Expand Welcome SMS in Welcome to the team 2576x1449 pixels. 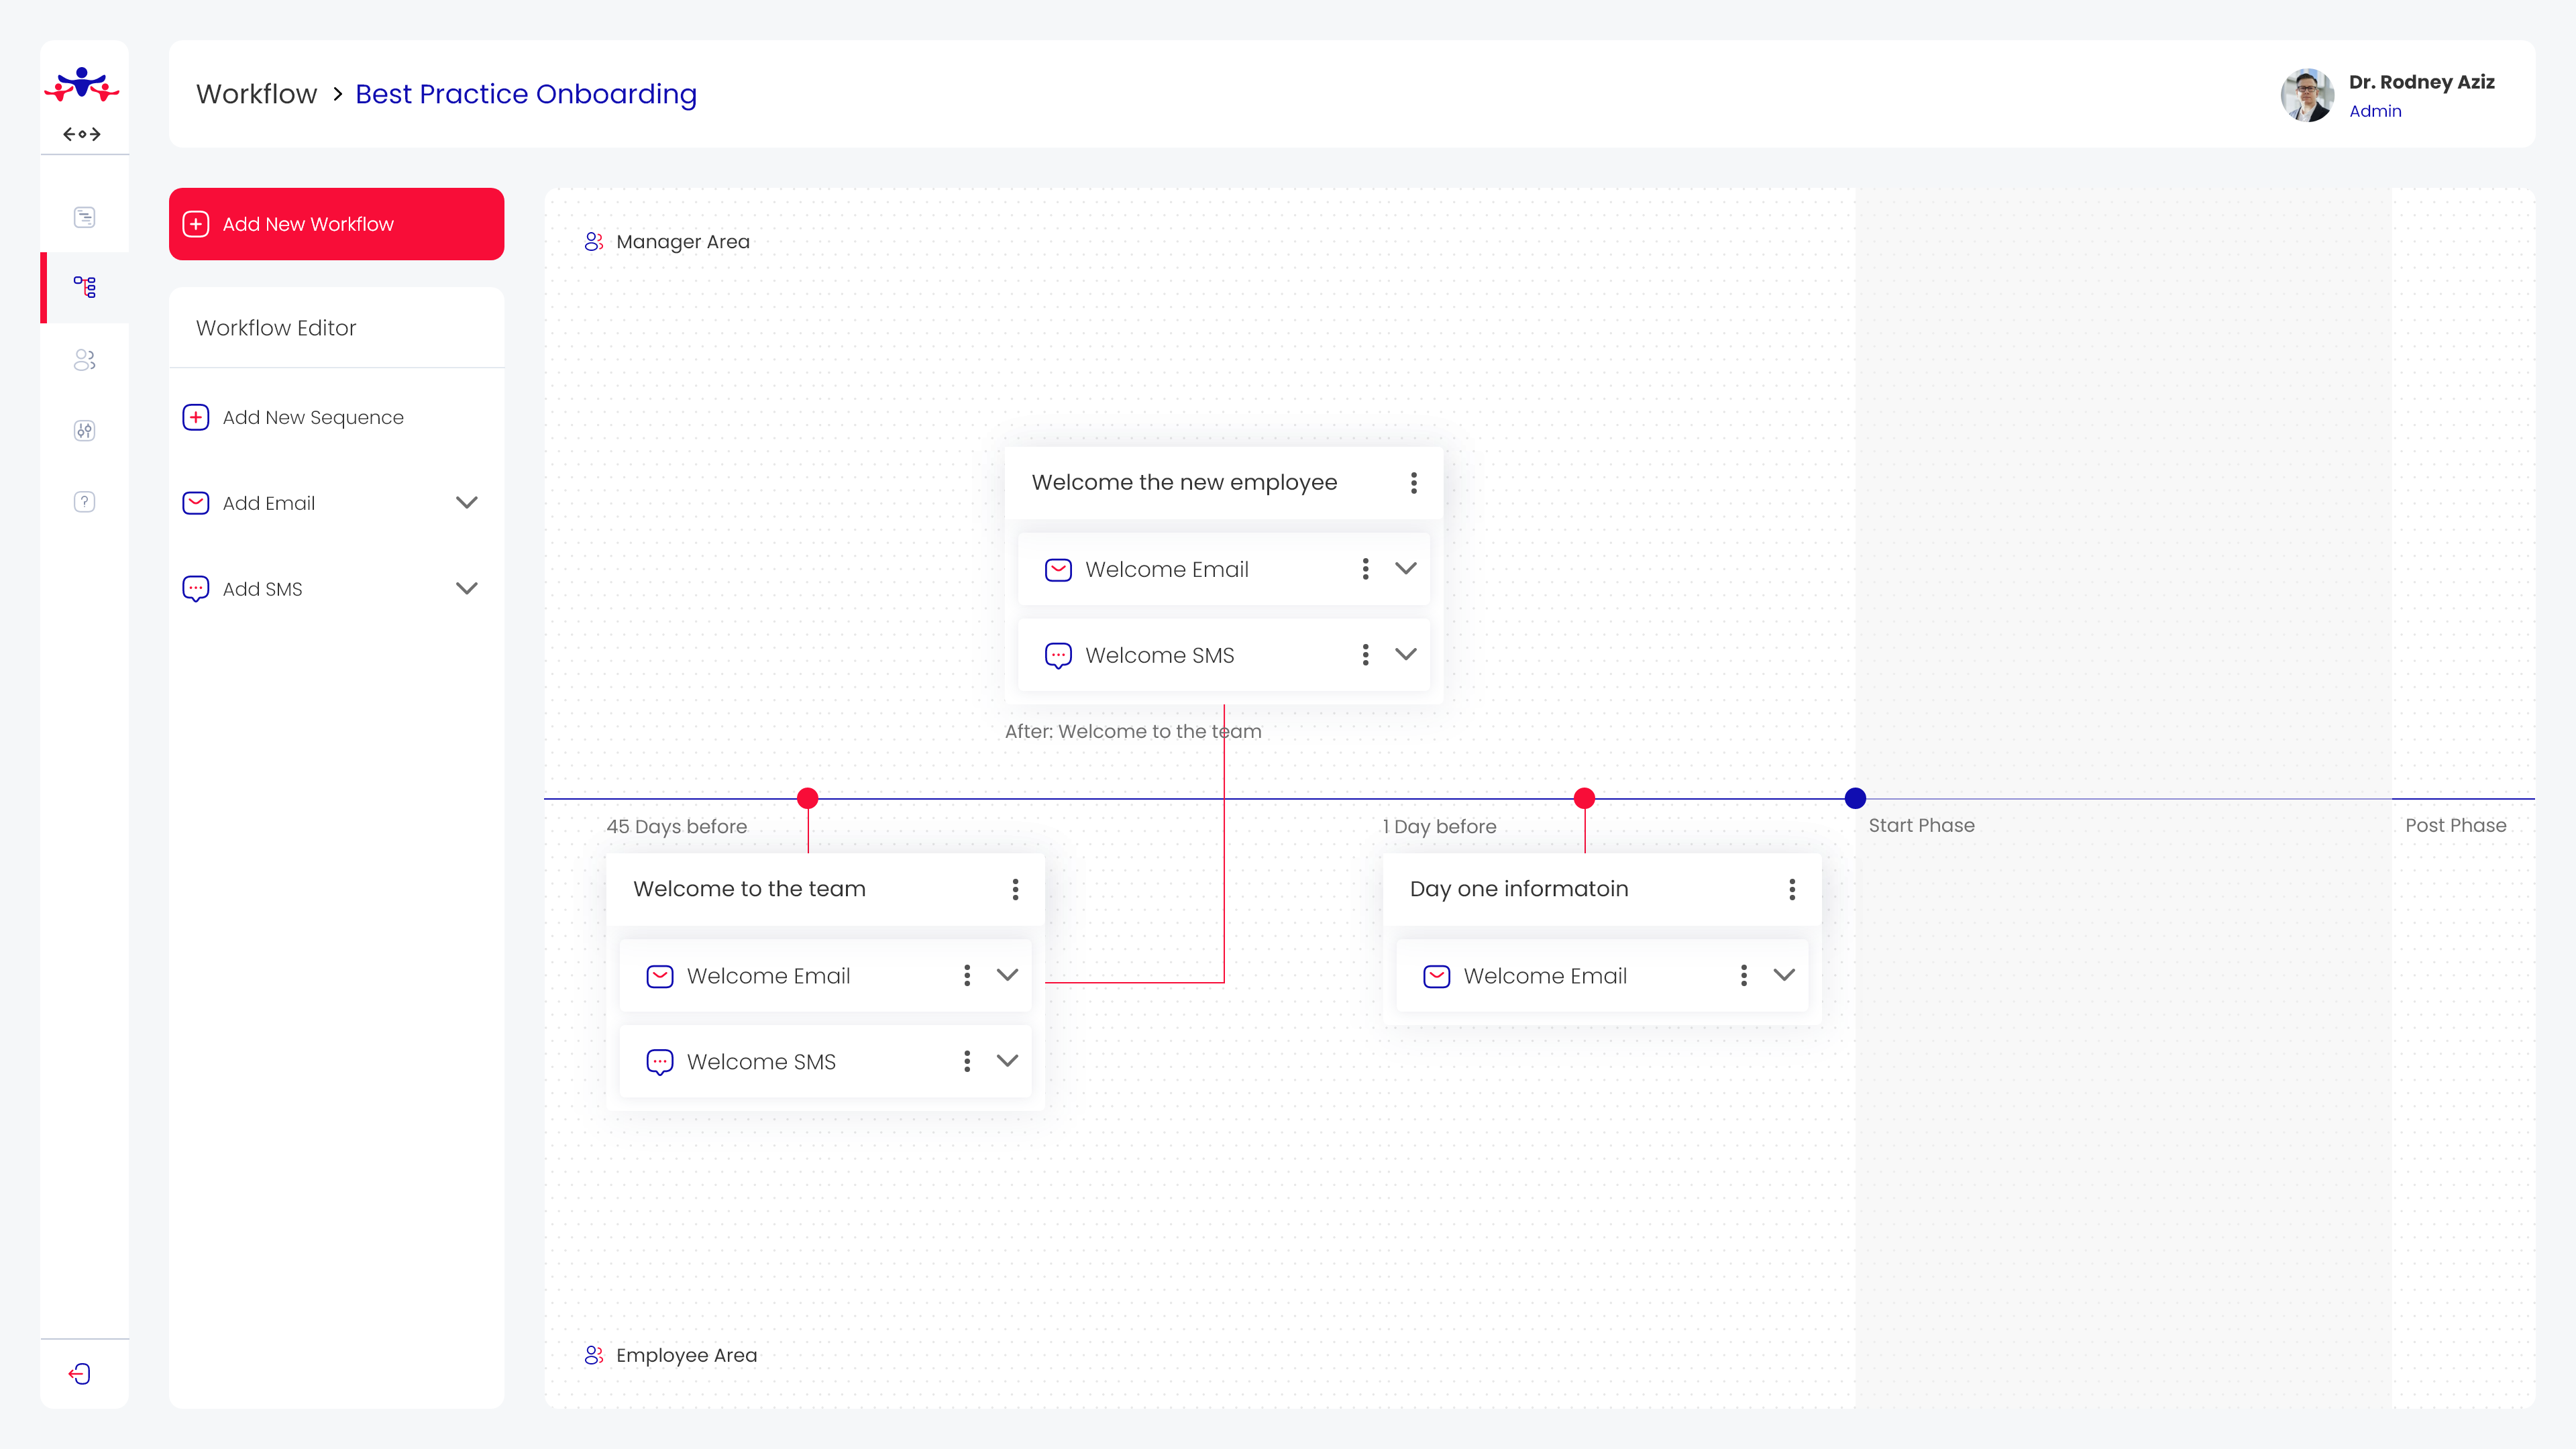pos(1007,1061)
